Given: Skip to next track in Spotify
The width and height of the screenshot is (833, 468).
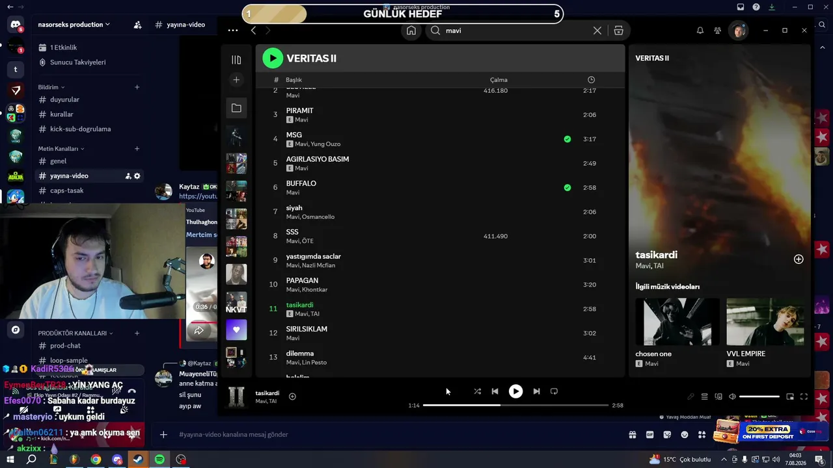Looking at the screenshot, I should (x=536, y=391).
